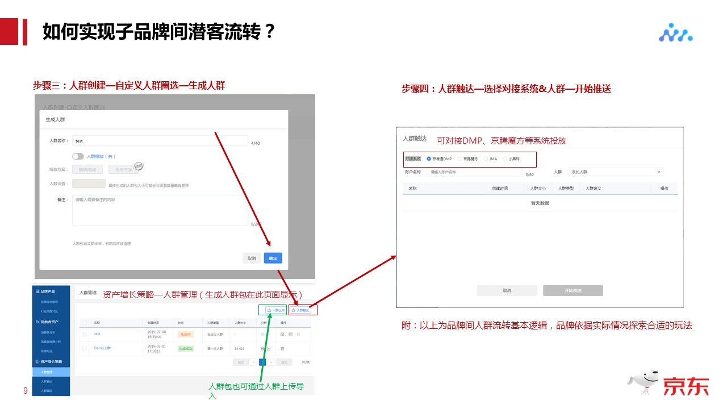The image size is (727, 409).
Task: Click chart analysis icon in Demo人群 row
Action: (x=268, y=348)
